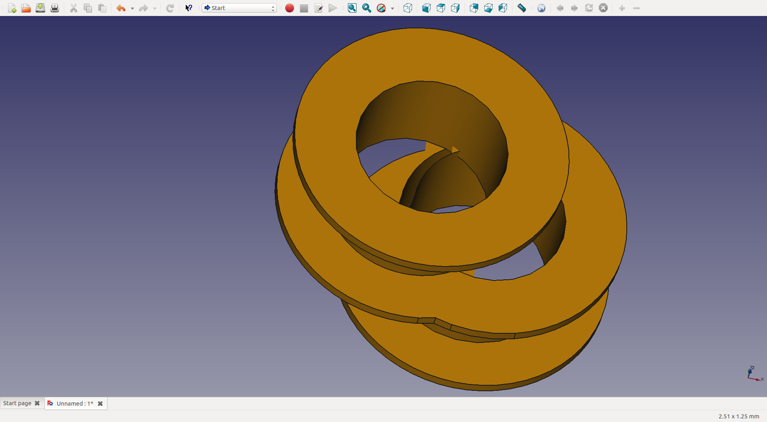Print the document

coord(55,8)
